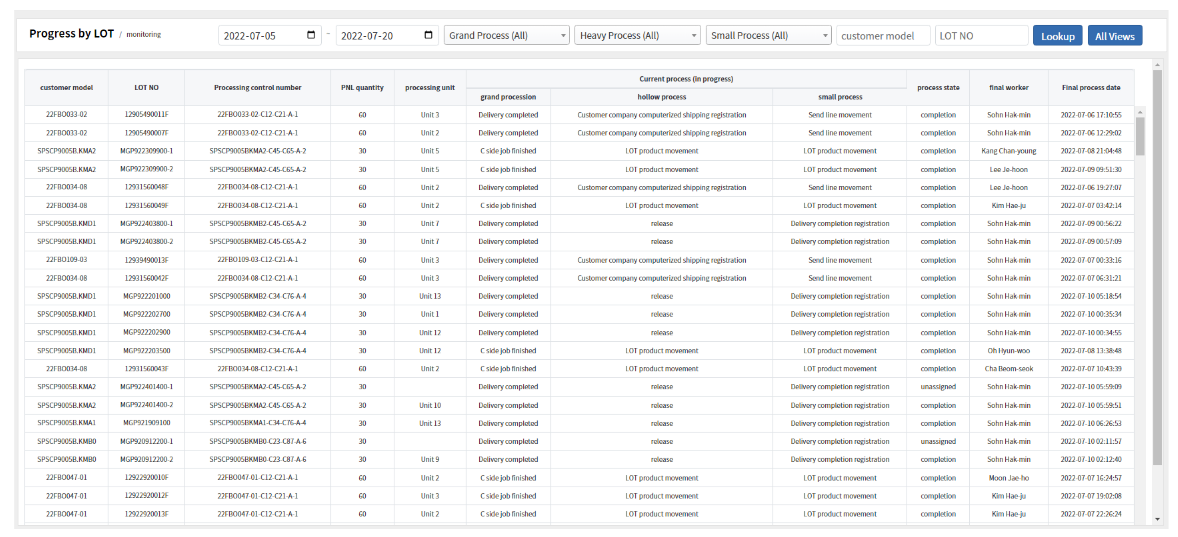
Task: Expand the Heavy Process (All) dropdown
Action: 637,35
